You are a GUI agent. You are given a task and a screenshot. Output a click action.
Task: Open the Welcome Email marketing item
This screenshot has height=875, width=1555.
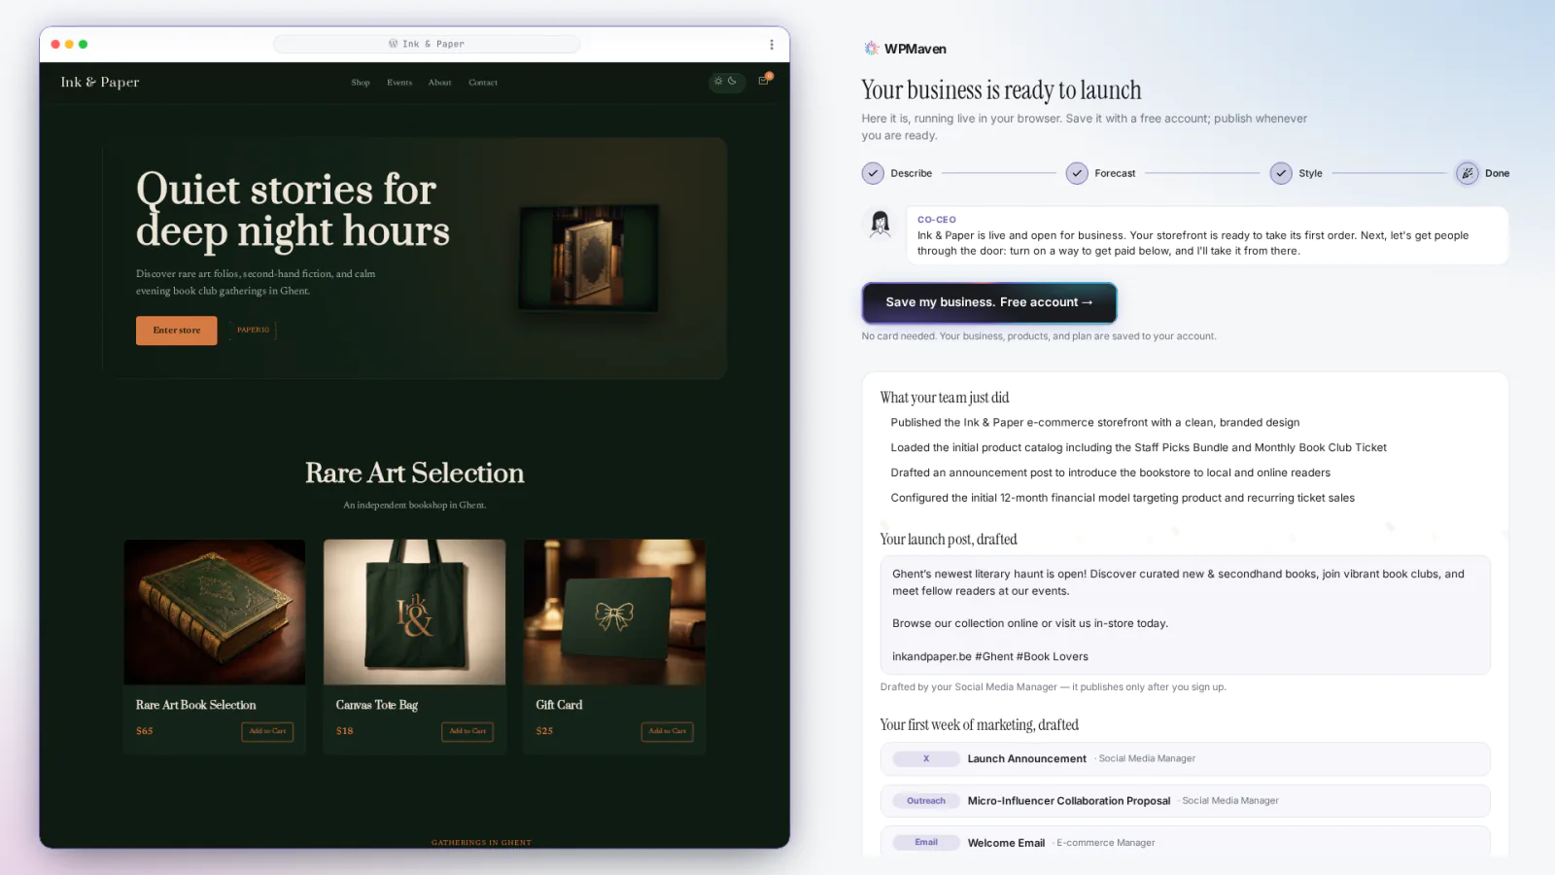[1186, 842]
